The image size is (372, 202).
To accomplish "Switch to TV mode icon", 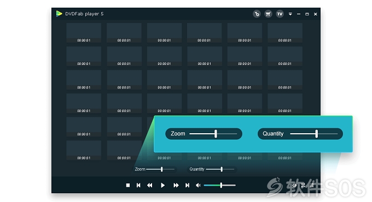I will [280, 14].
